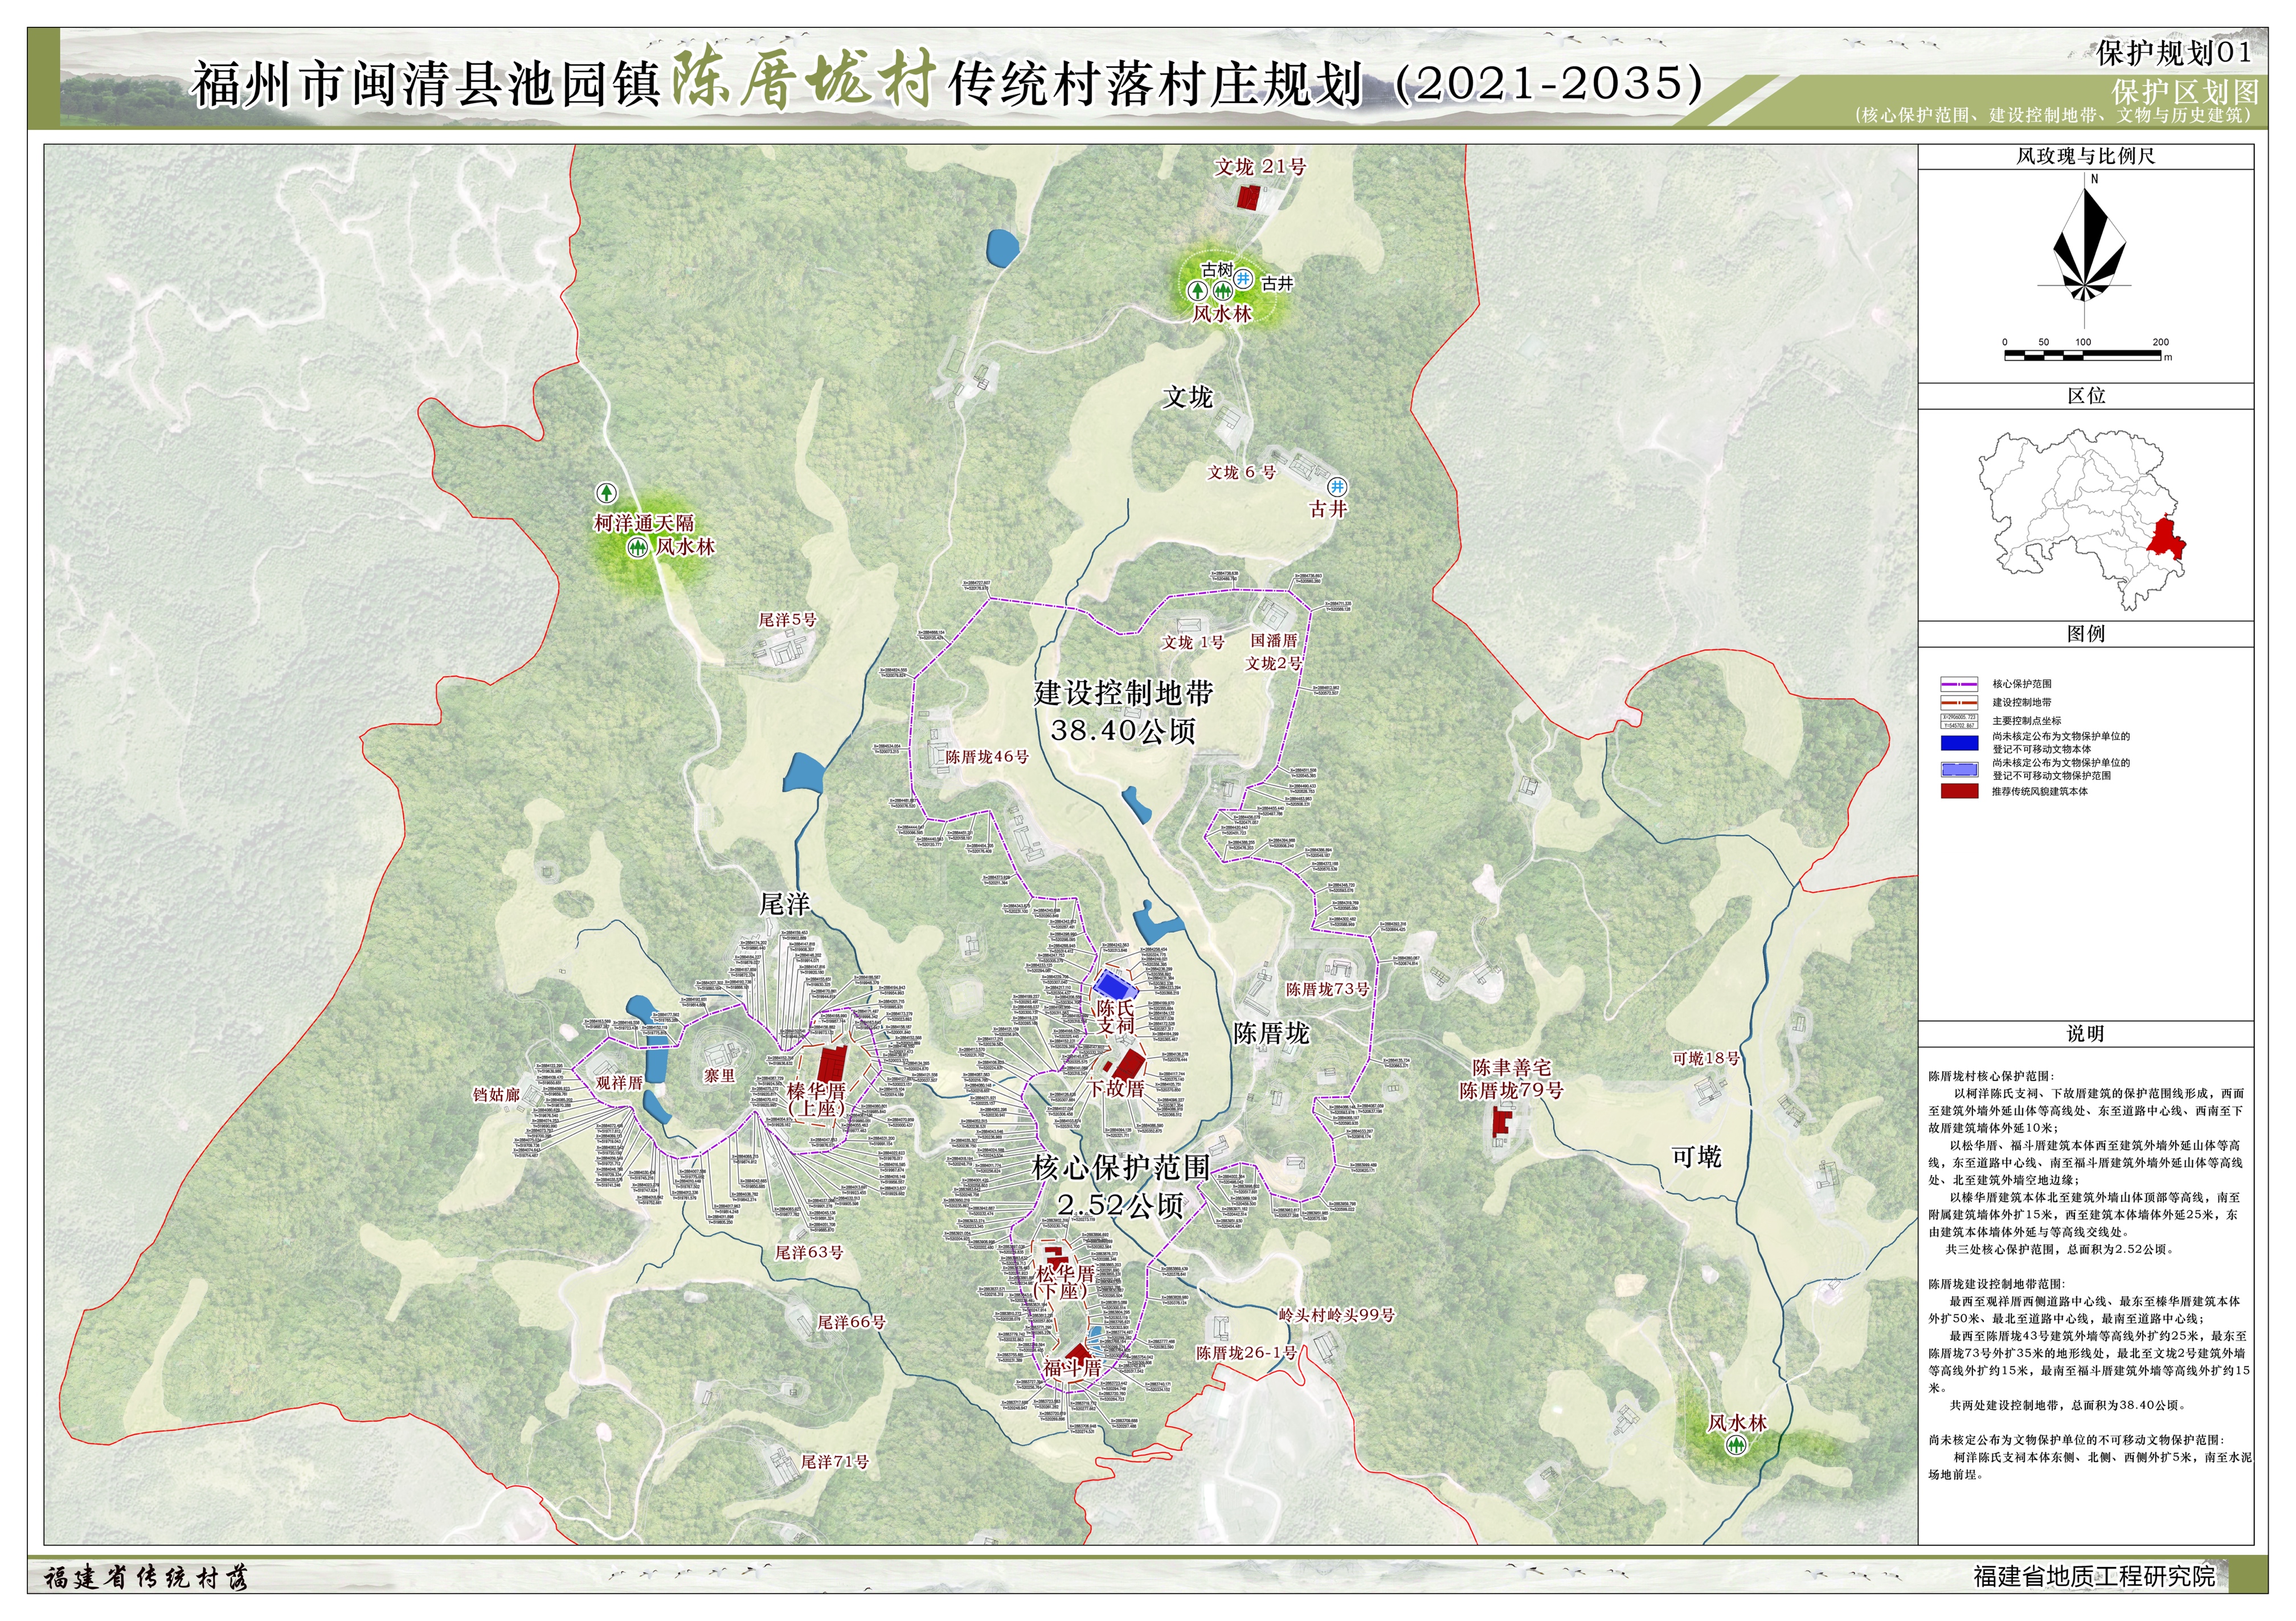Click the 铛姑廊 label

(x=496, y=1095)
